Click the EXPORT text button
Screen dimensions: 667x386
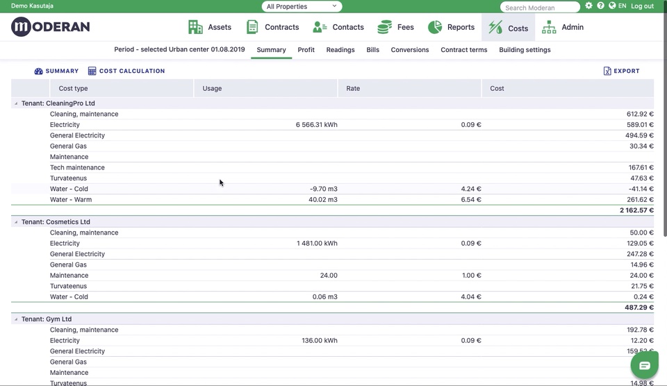627,71
